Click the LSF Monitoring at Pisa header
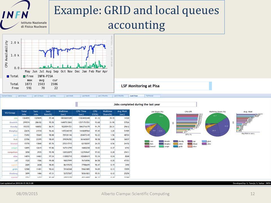The width and height of the screenshot is (271, 203). point(140,86)
